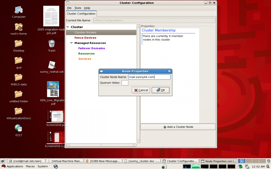Image resolution: width=271 pixels, height=169 pixels.
Task: Click the tree pane scroll-down arrow
Action: coord(139,141)
